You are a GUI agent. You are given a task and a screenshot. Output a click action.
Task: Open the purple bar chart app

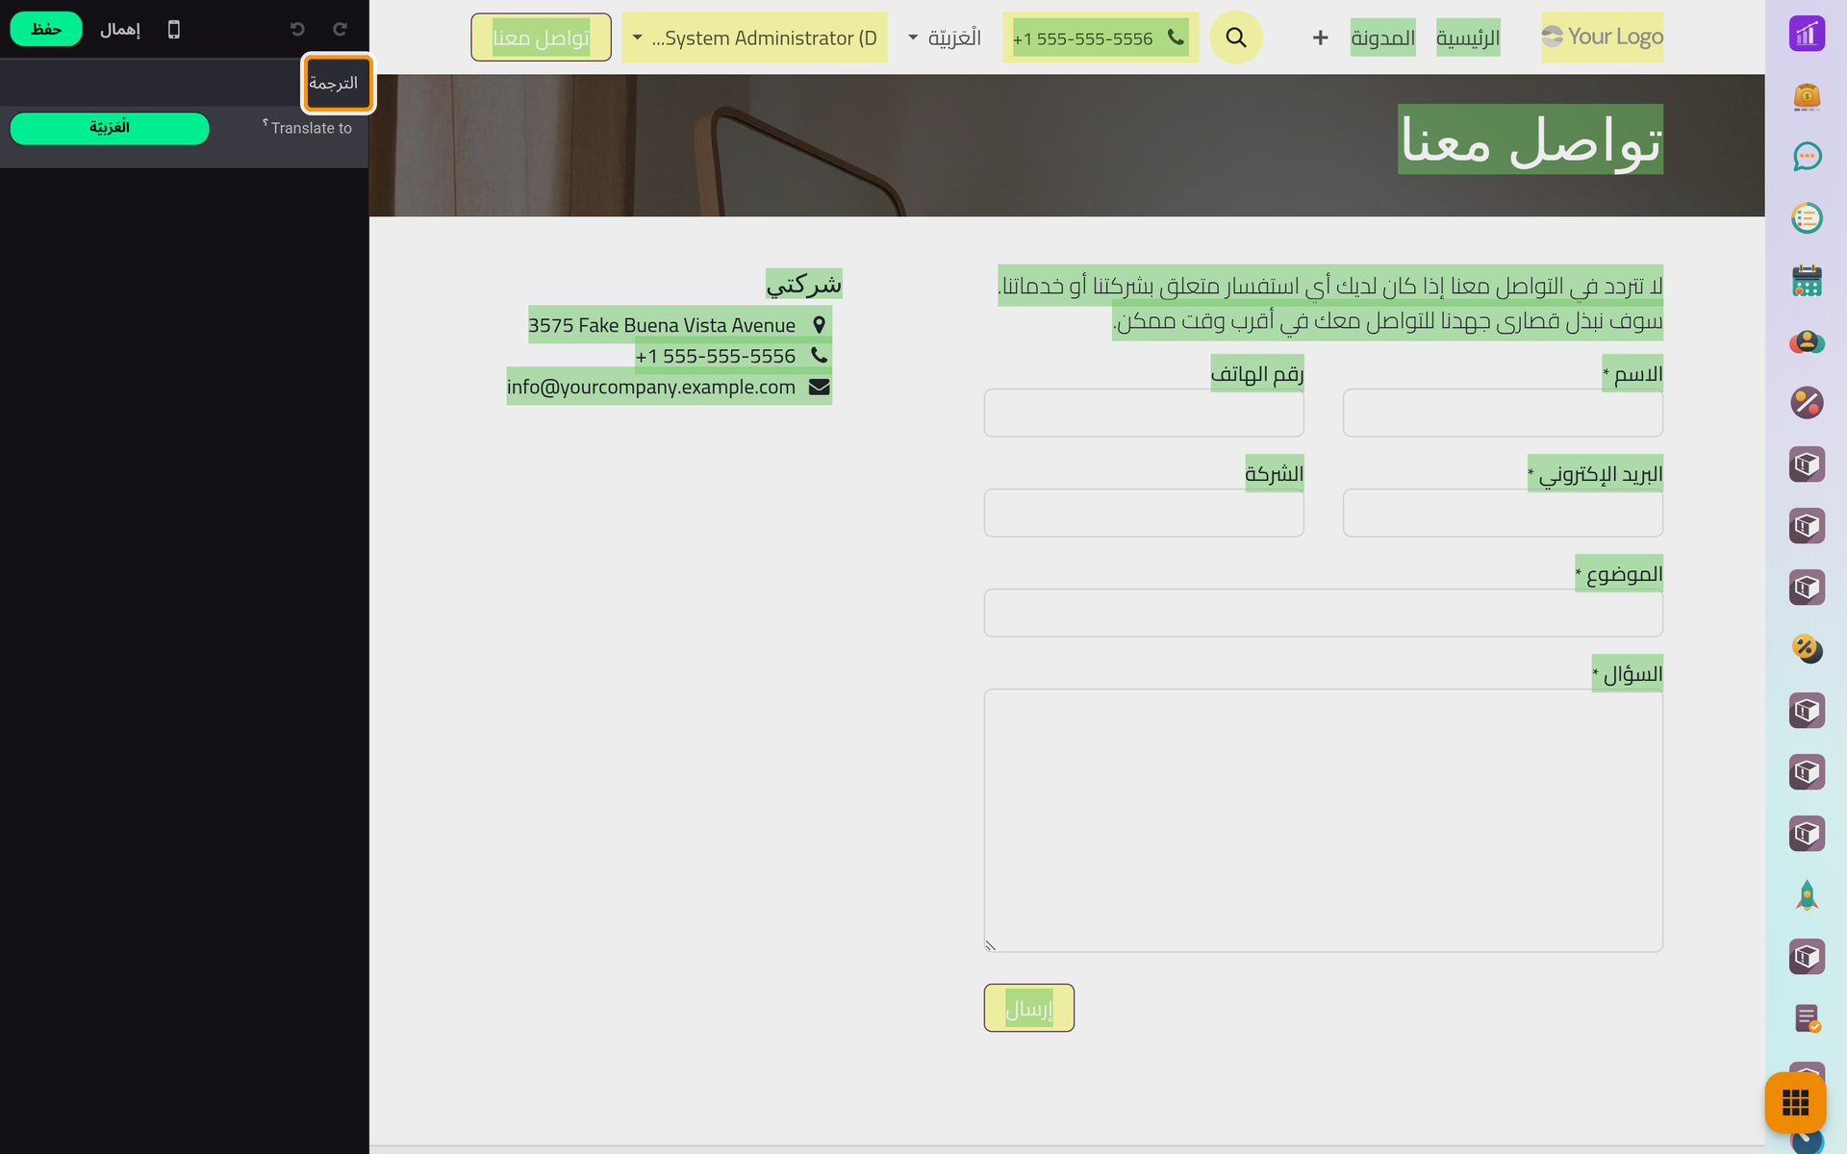coord(1807,34)
